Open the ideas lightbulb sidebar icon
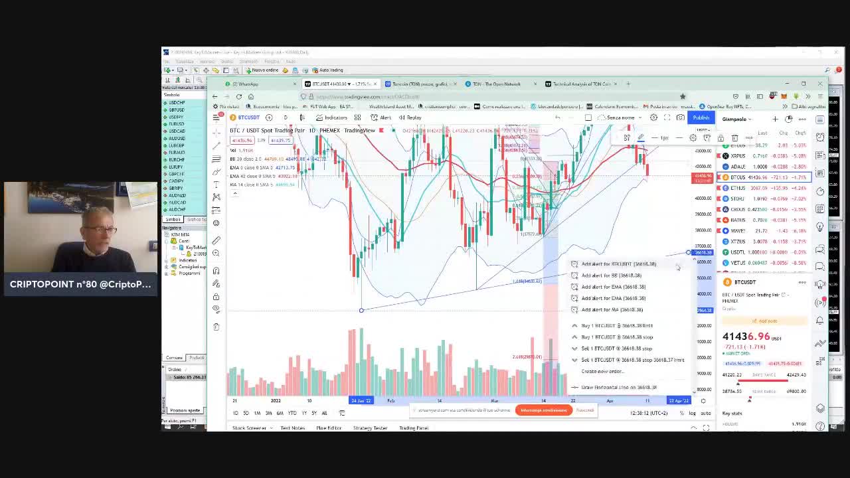The image size is (850, 478). click(820, 227)
